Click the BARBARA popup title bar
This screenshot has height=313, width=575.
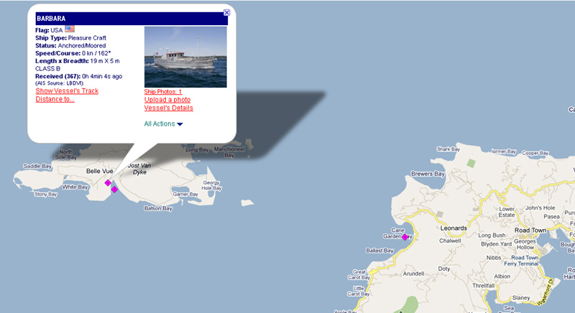click(x=132, y=19)
